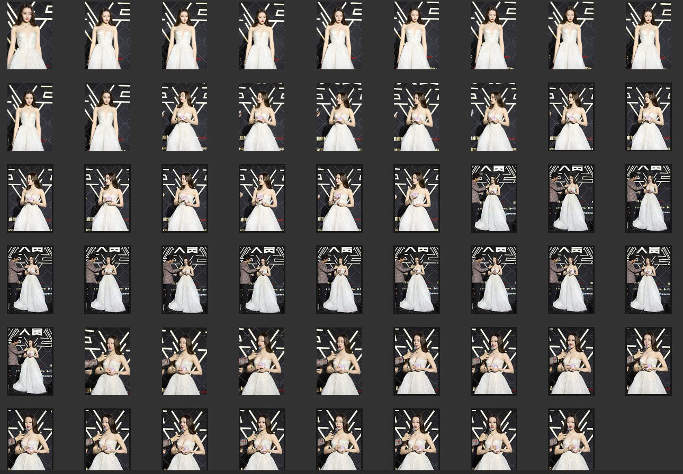Open the last thumbnail in the top row
The image size is (683, 474).
tap(648, 35)
